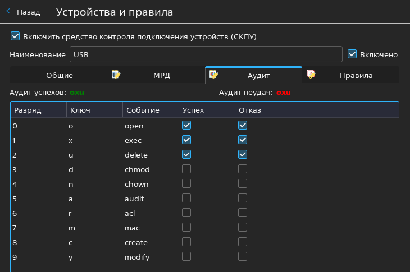
Task: Uncheck Отказ for the exec event
Action: [243, 140]
